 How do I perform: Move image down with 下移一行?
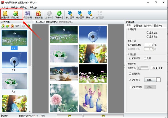59,15
